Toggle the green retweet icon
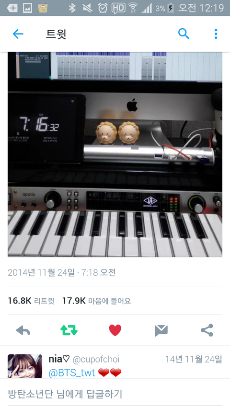Viewport: 230px width, 409px height. 69,330
